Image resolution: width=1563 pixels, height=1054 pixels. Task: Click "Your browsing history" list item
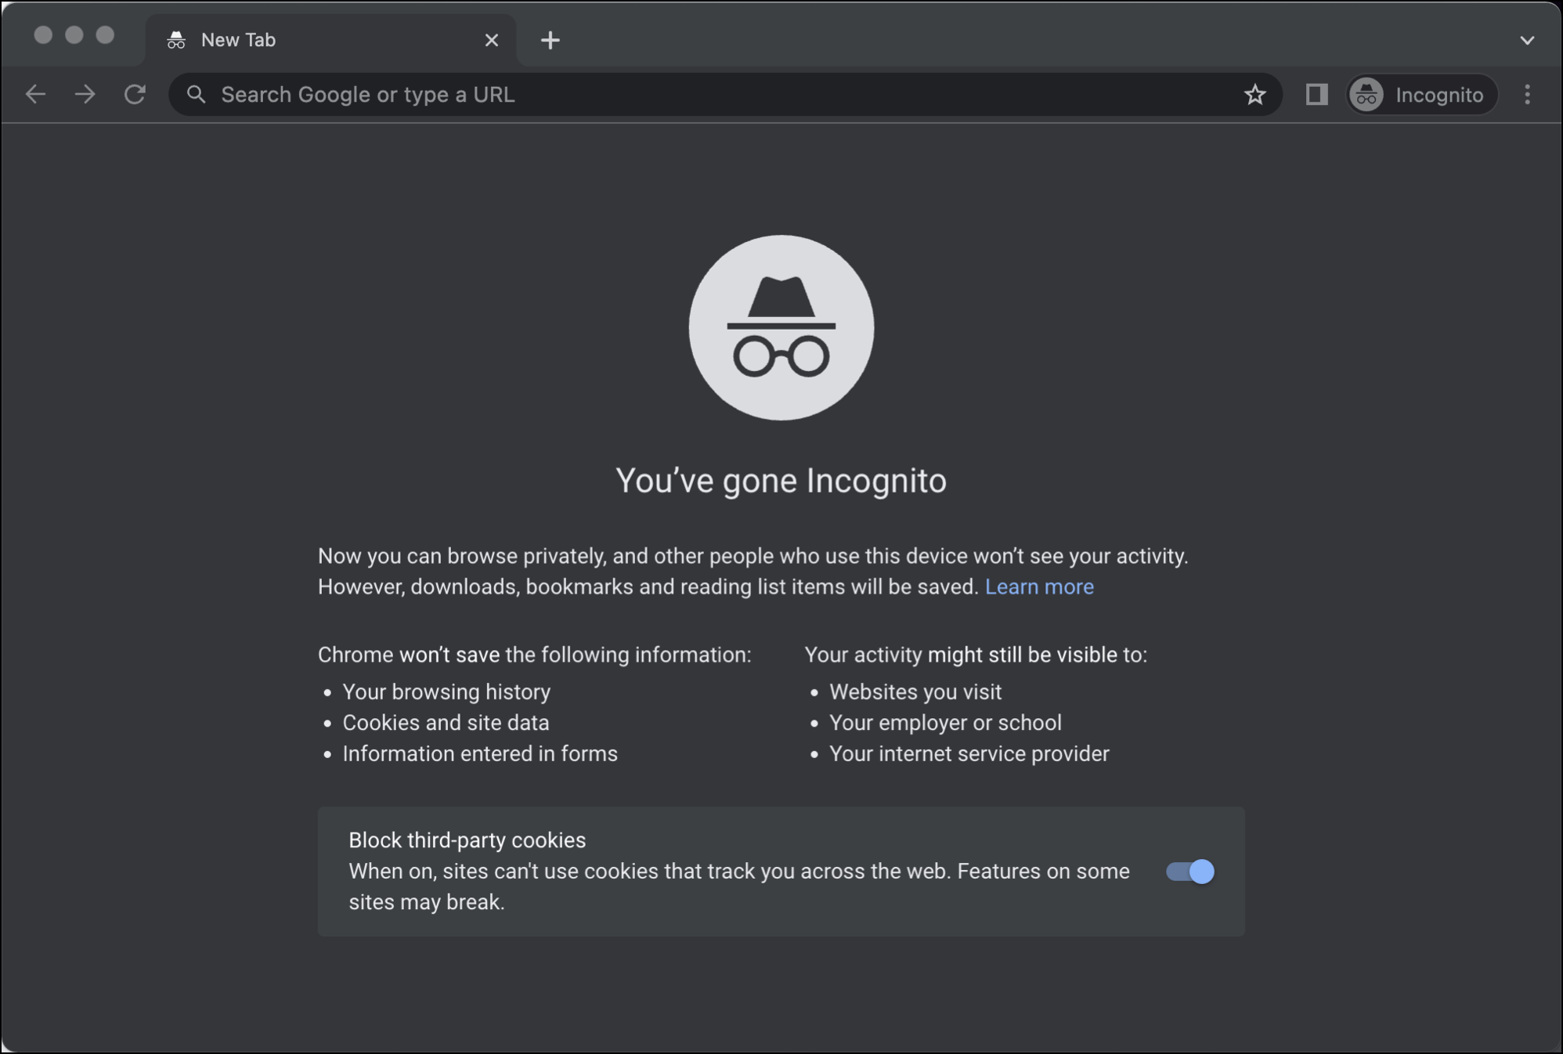[x=446, y=692]
